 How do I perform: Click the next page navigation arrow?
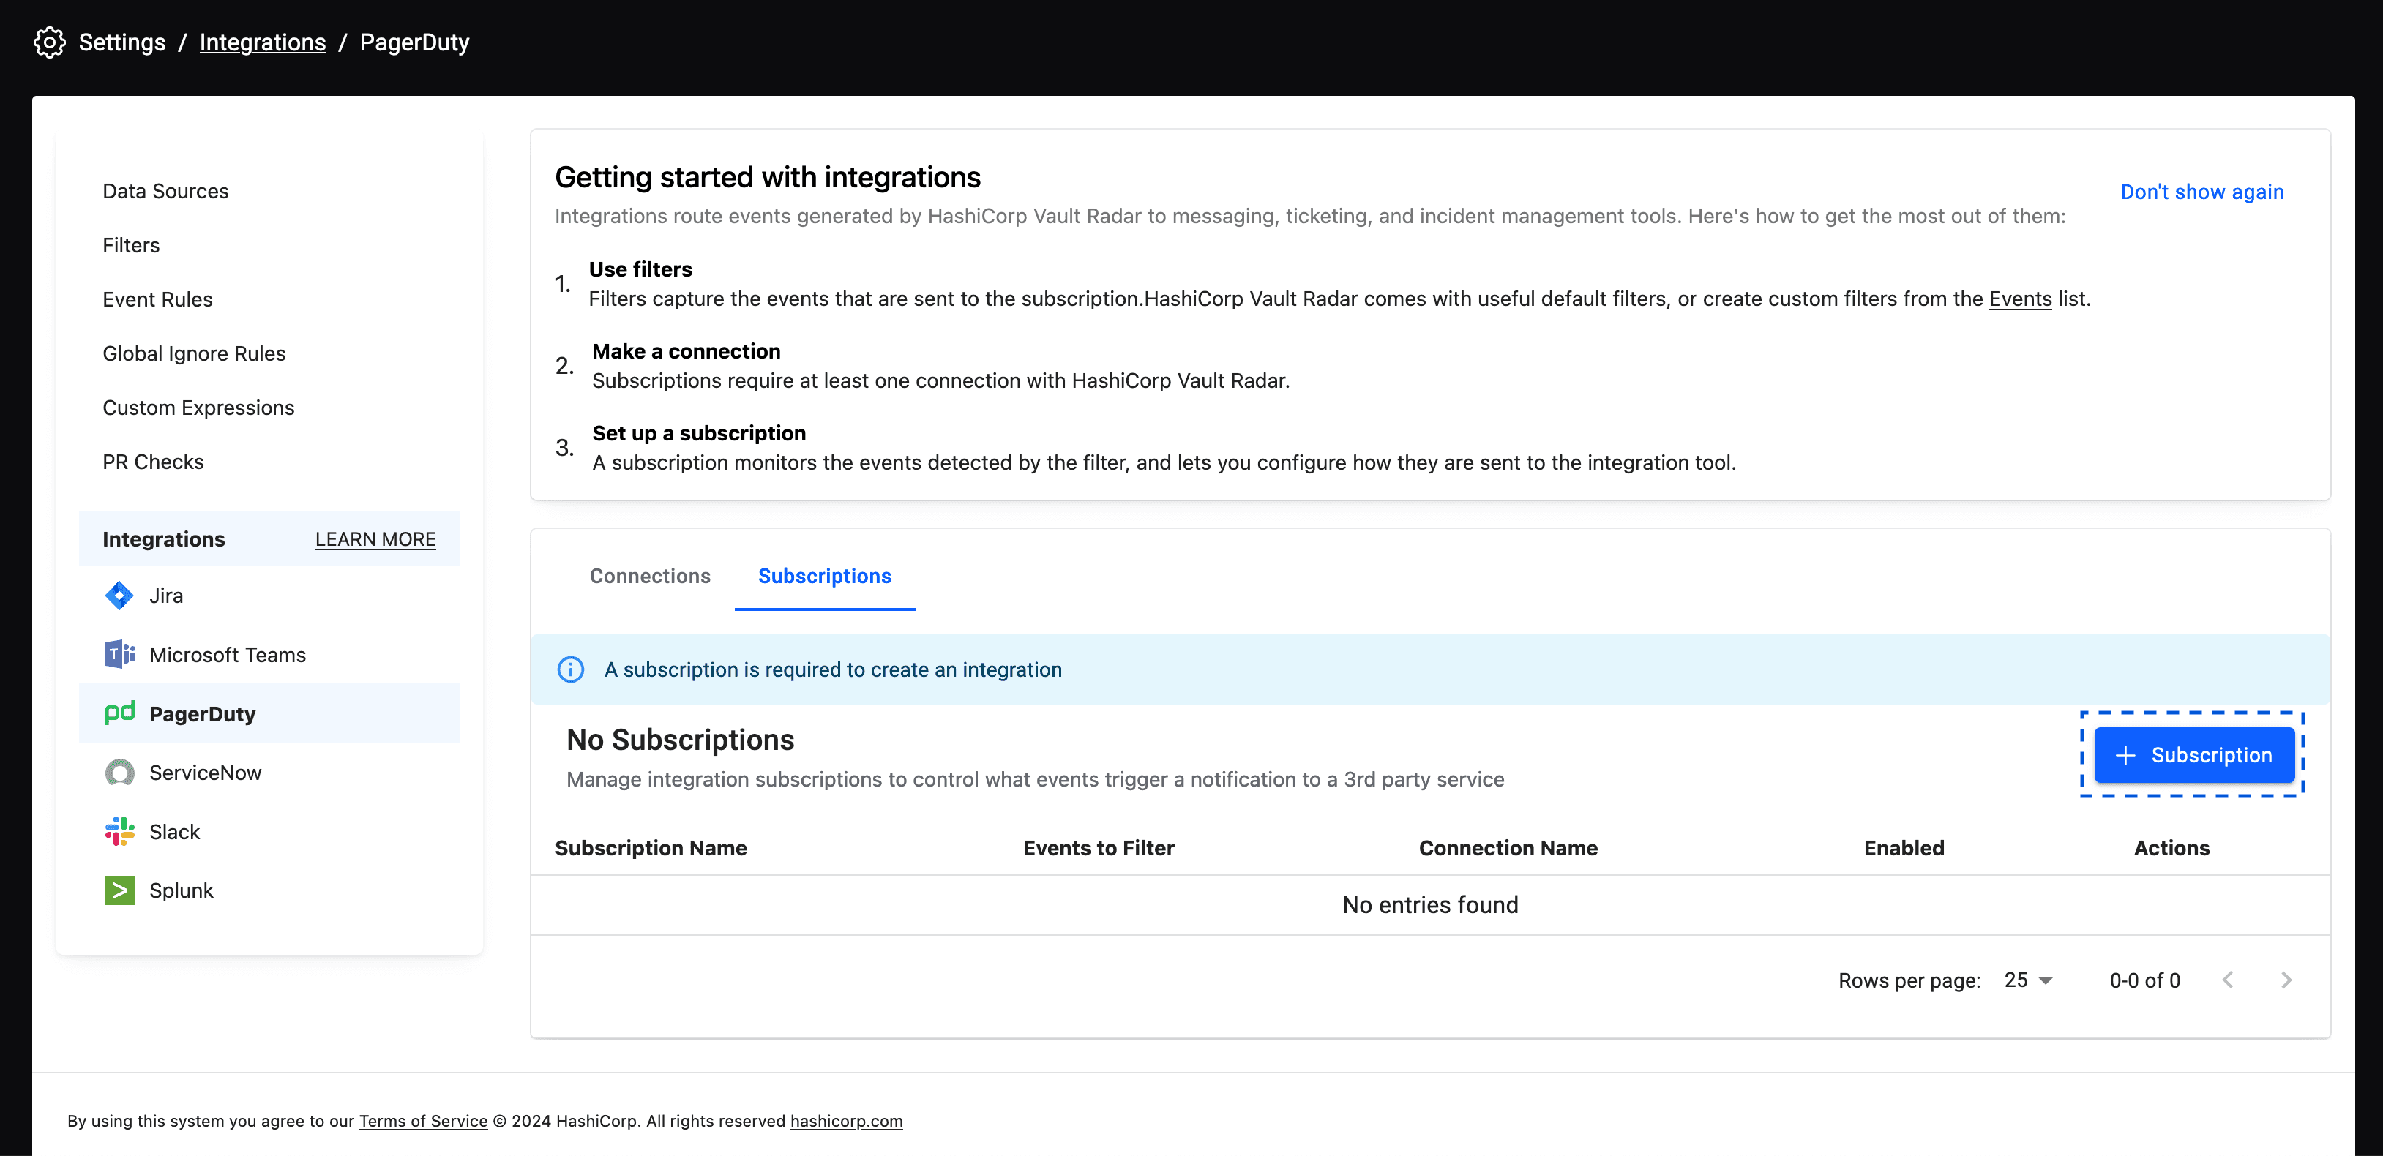pos(2286,980)
